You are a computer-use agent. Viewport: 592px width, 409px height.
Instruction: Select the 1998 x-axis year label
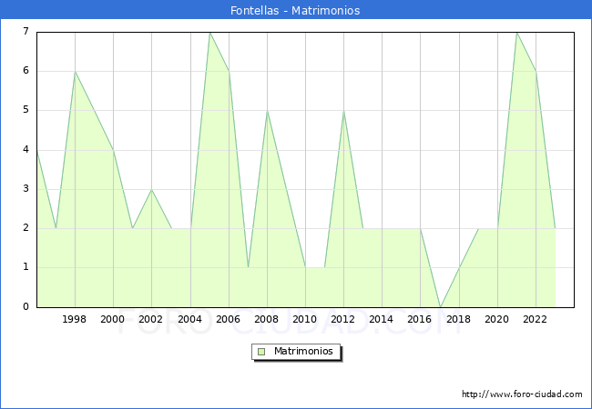tap(74, 319)
